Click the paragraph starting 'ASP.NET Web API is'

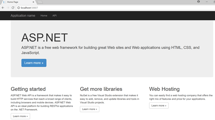tap(42, 102)
